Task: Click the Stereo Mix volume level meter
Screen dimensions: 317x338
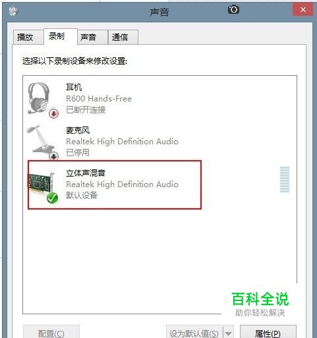Action: 285,179
